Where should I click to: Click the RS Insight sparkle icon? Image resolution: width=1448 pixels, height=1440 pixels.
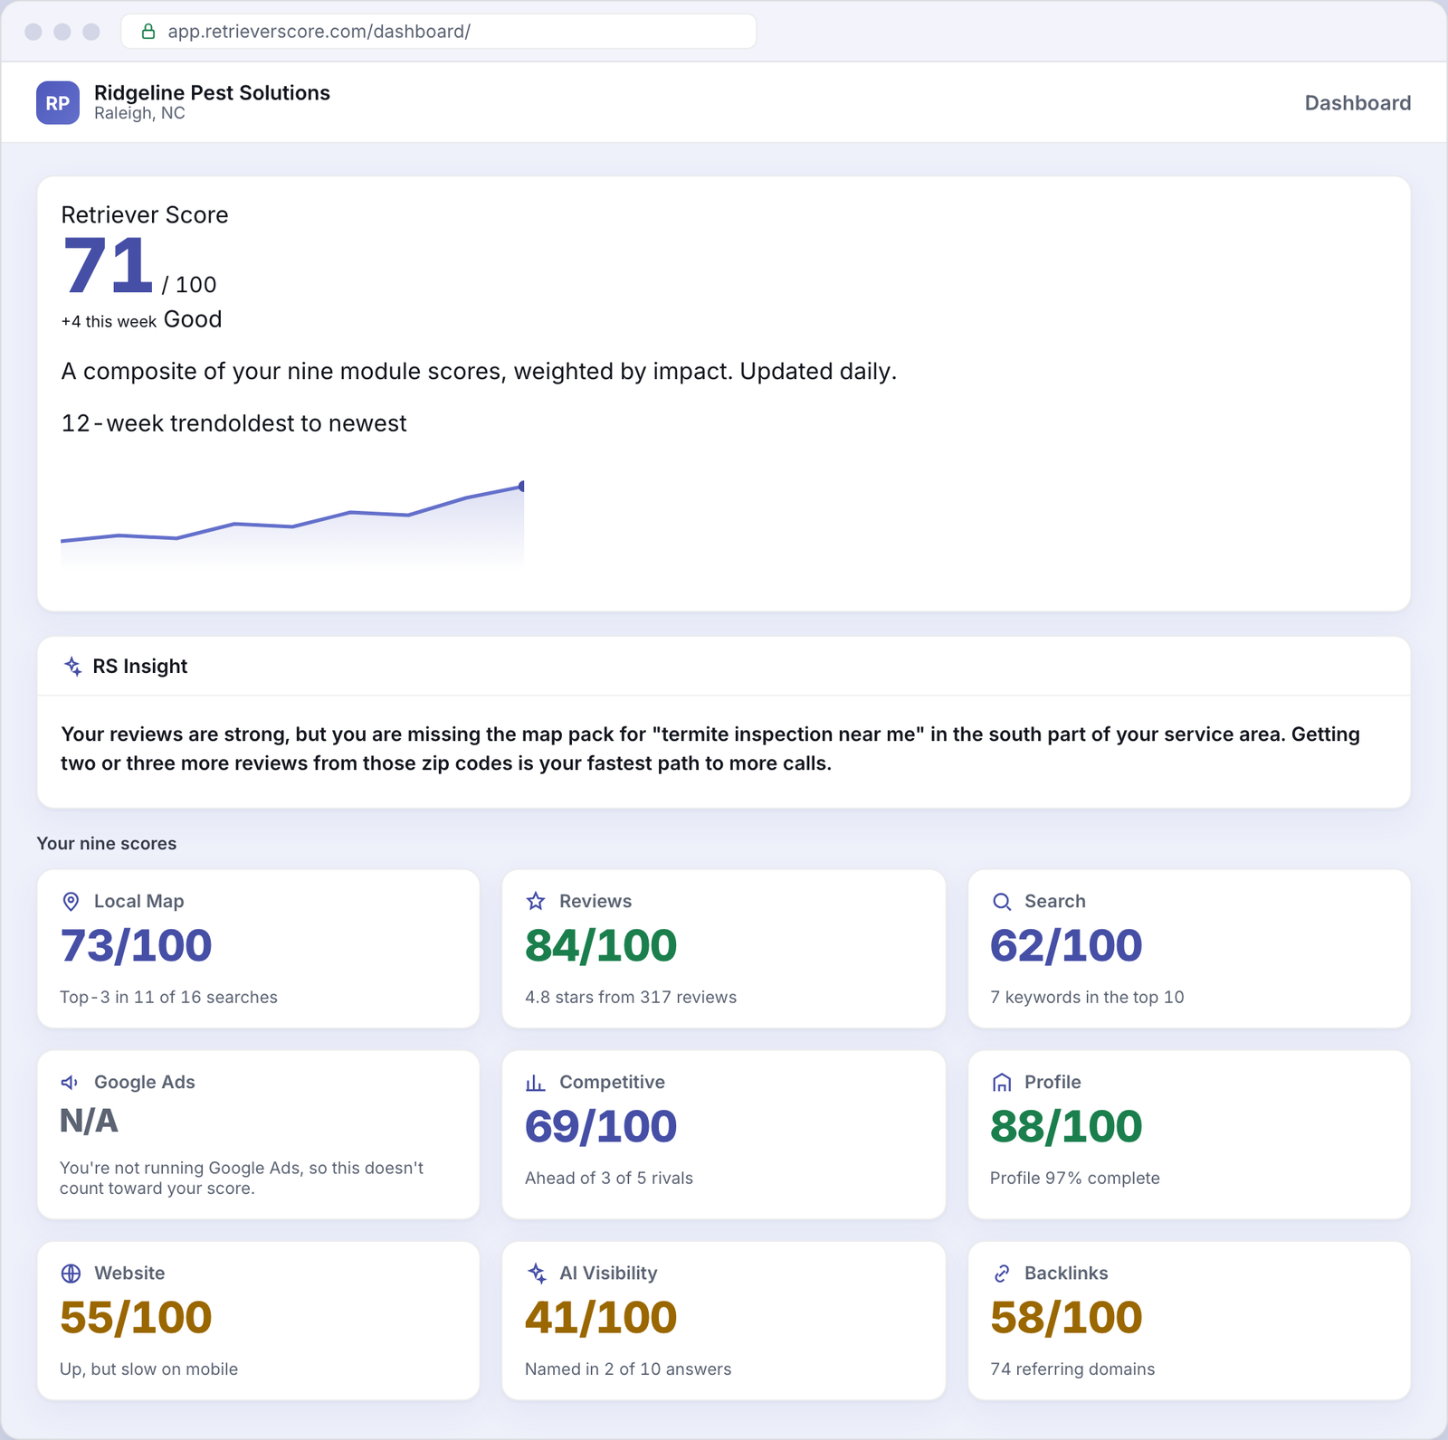coord(73,667)
